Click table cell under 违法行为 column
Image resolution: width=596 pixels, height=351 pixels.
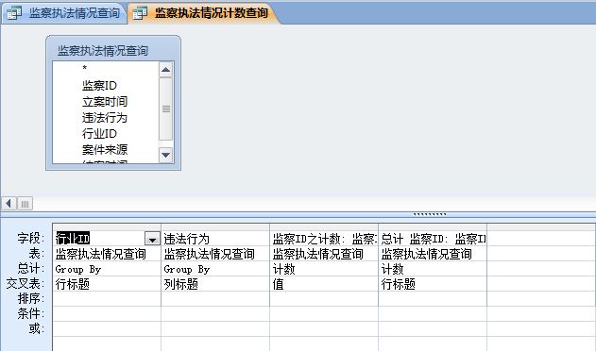point(215,254)
